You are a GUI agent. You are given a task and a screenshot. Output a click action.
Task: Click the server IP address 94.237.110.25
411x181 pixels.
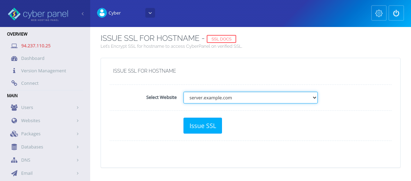(x=36, y=46)
